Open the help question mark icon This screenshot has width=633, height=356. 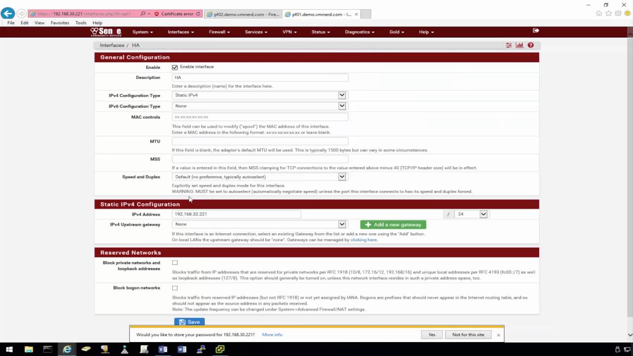[x=531, y=45]
